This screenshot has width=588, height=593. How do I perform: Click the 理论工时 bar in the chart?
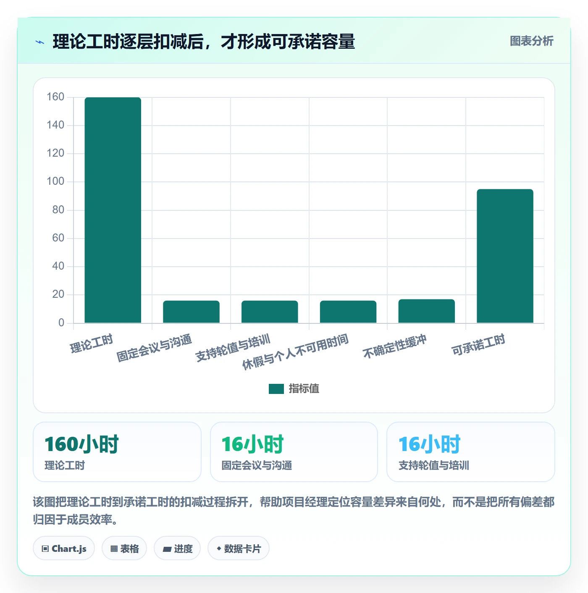tap(113, 210)
